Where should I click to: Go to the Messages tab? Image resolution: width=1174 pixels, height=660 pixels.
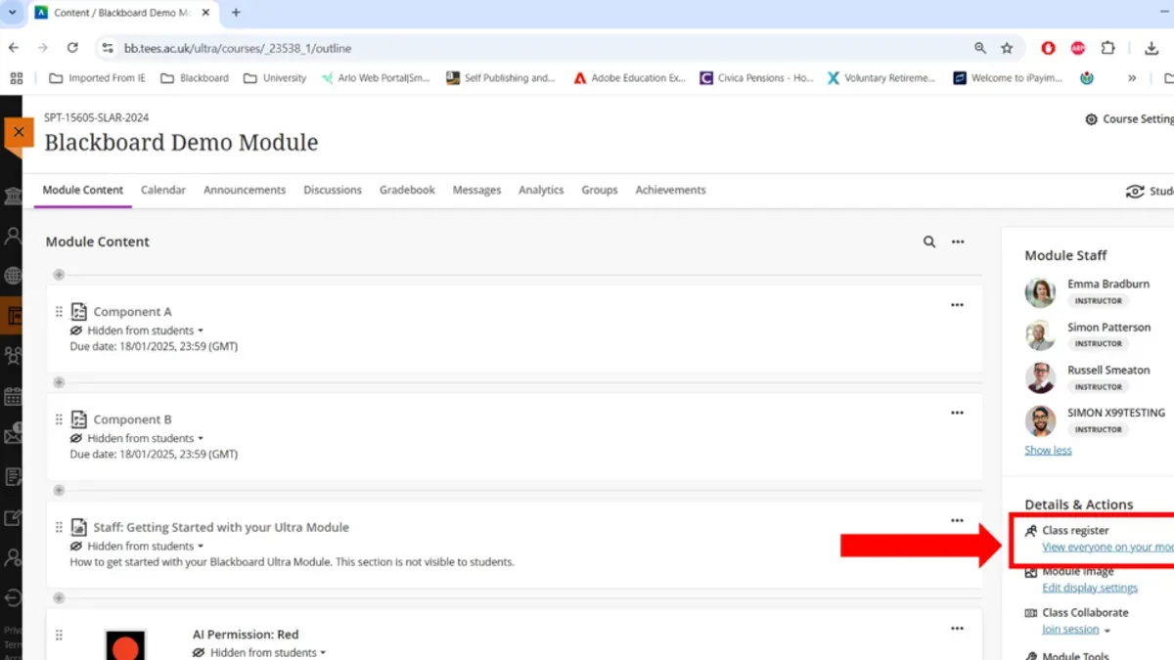(476, 190)
